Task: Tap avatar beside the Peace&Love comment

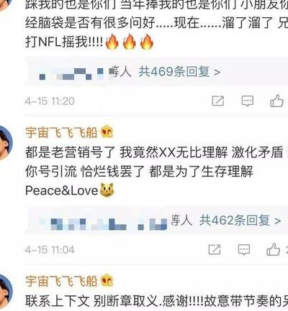Action: pos(6,143)
